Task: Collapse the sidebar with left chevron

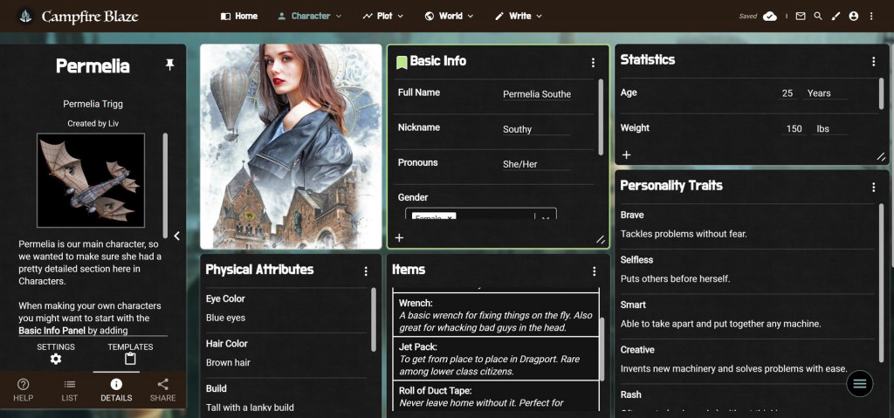Action: 177,236
